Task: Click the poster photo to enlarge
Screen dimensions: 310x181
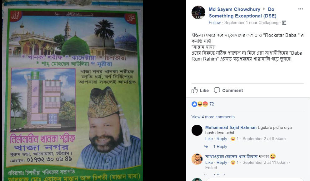Action: 72,90
